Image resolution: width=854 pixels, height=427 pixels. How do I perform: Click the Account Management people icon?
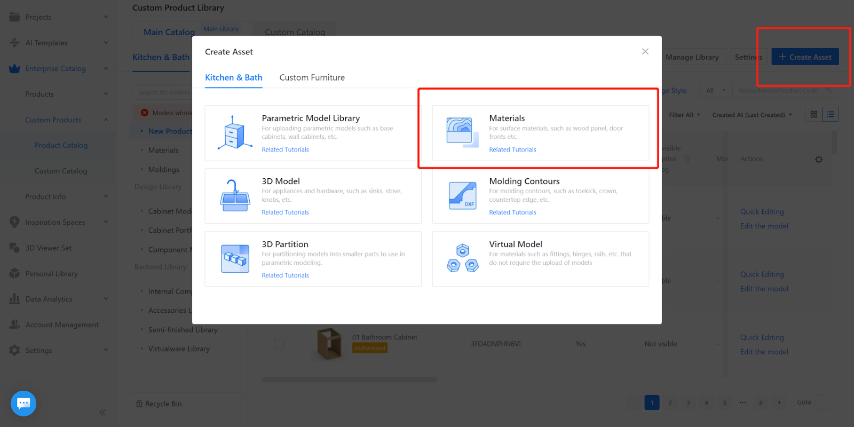[x=14, y=325]
